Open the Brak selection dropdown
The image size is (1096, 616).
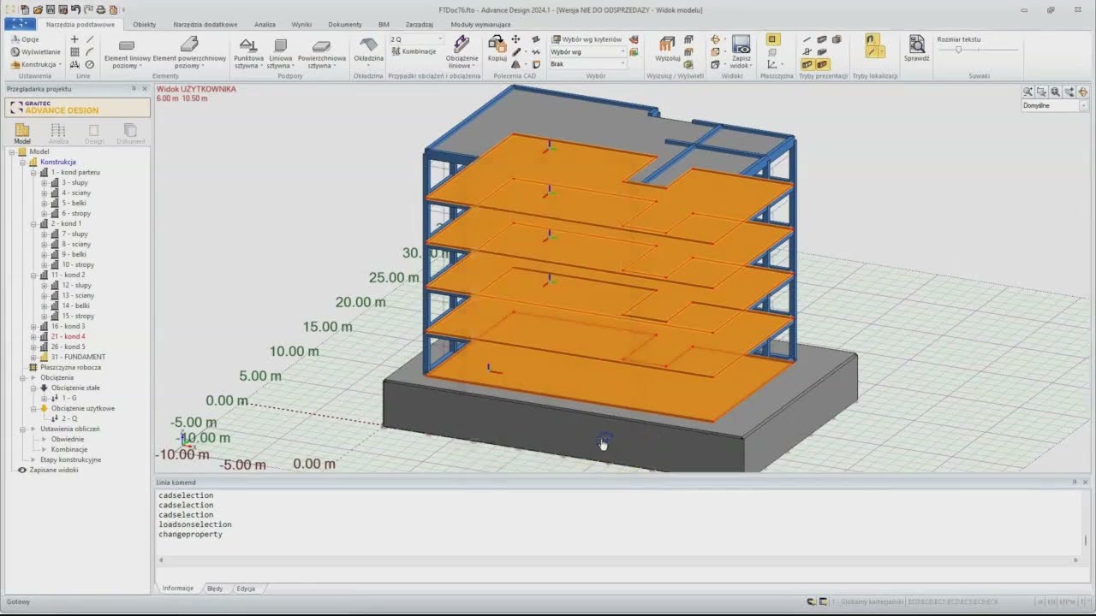pos(587,64)
